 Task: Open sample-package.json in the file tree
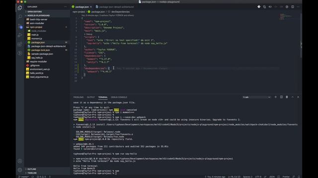[x=42, y=54]
